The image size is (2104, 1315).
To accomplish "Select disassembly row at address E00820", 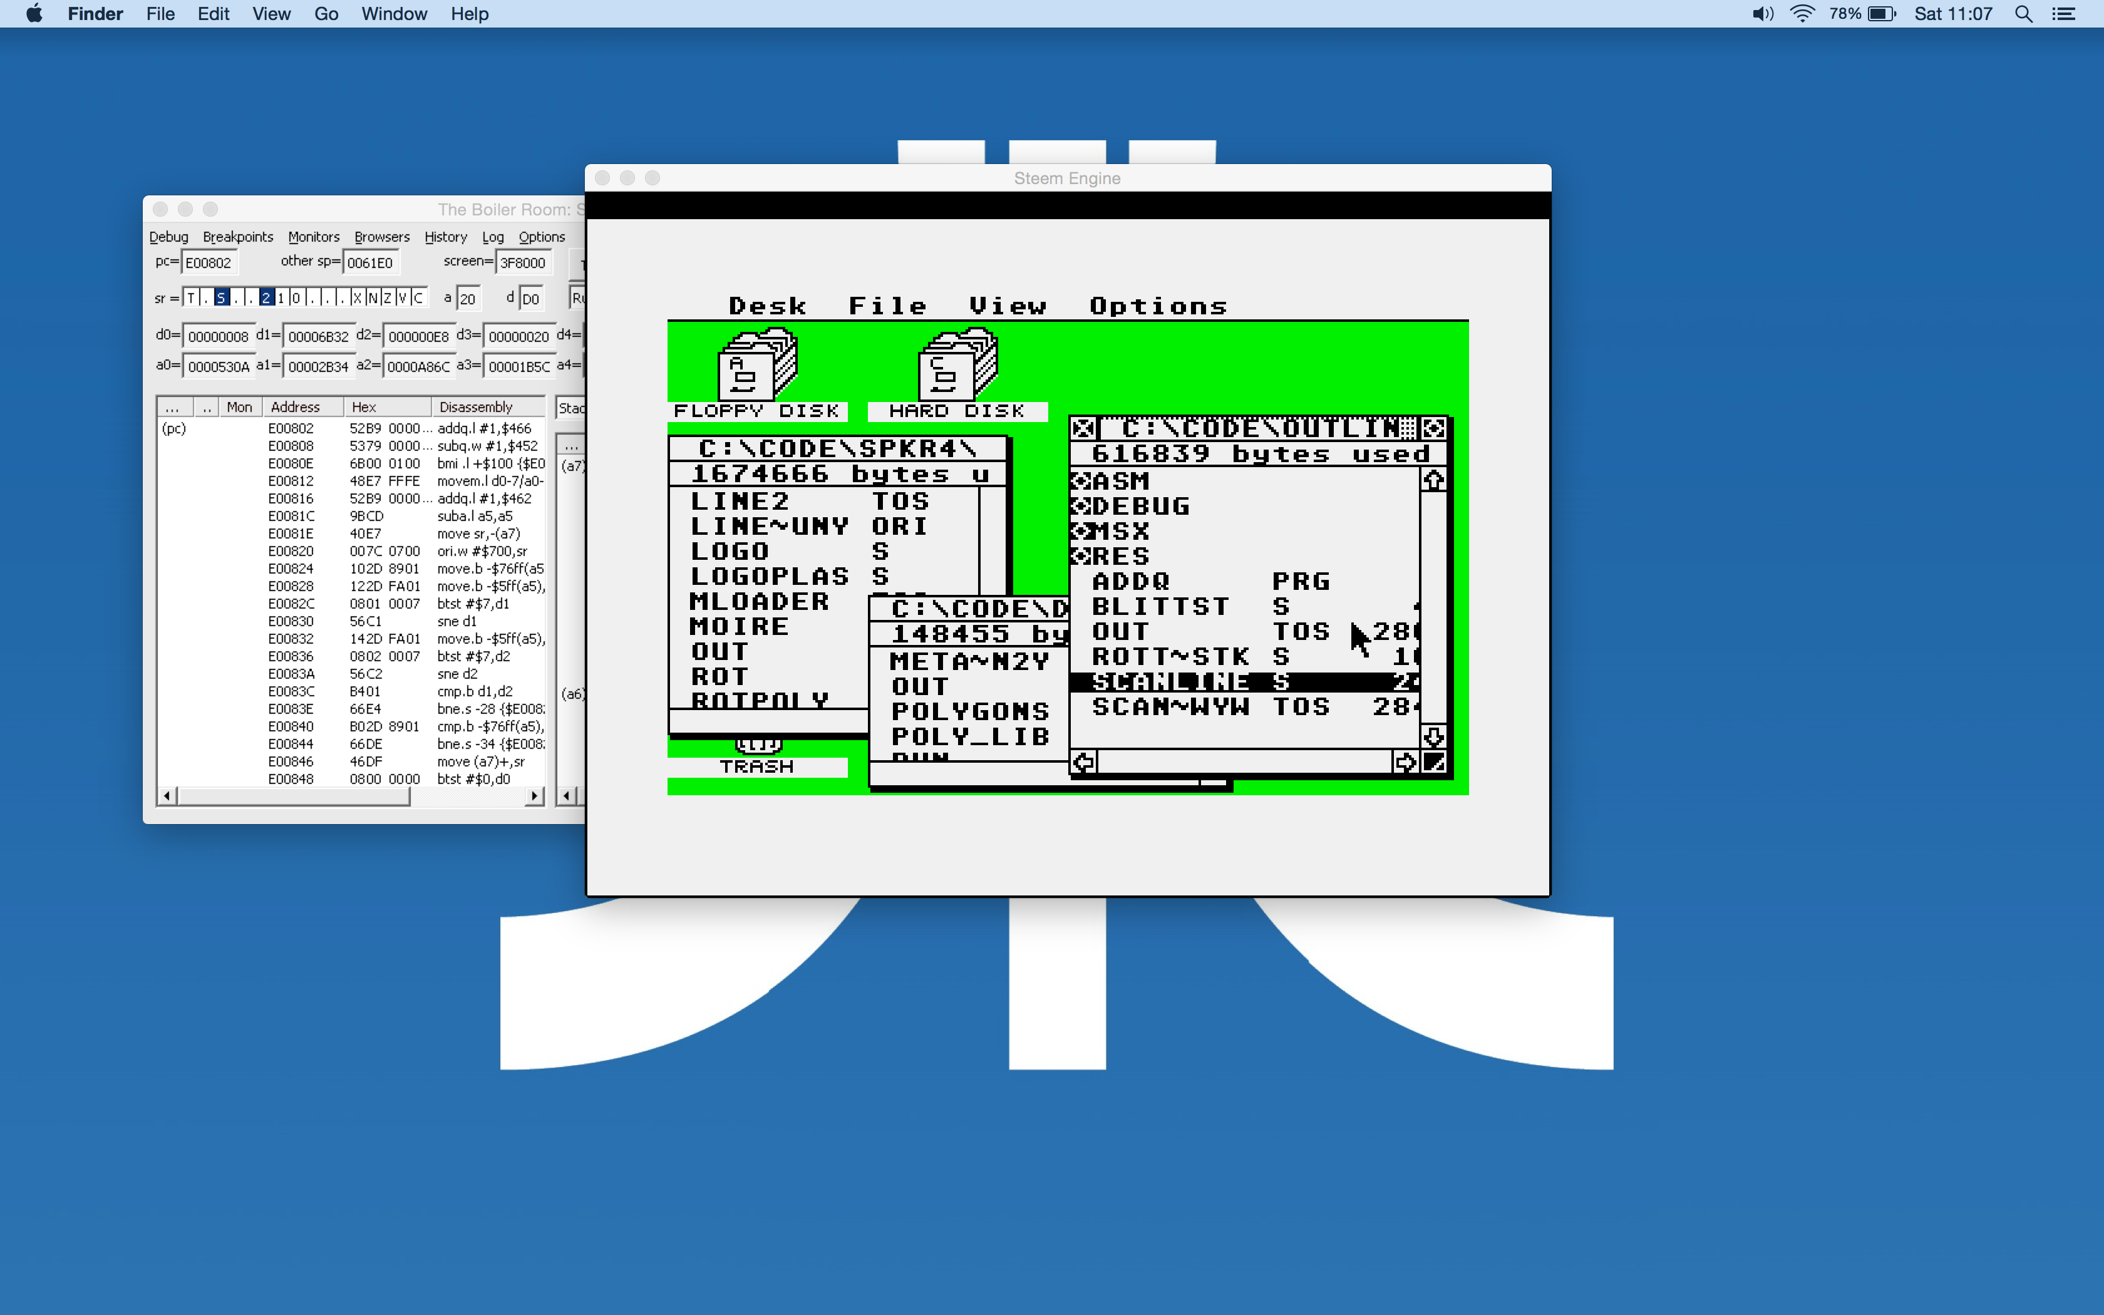I will point(352,552).
